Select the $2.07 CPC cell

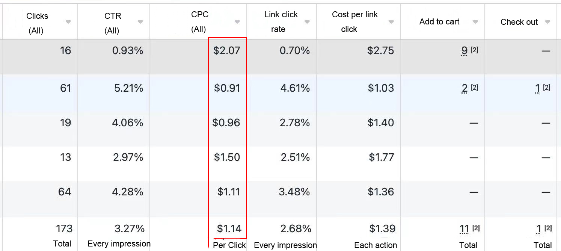(x=226, y=51)
